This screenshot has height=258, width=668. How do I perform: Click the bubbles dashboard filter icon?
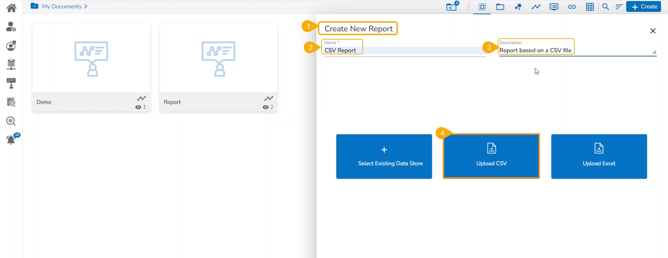(x=518, y=7)
